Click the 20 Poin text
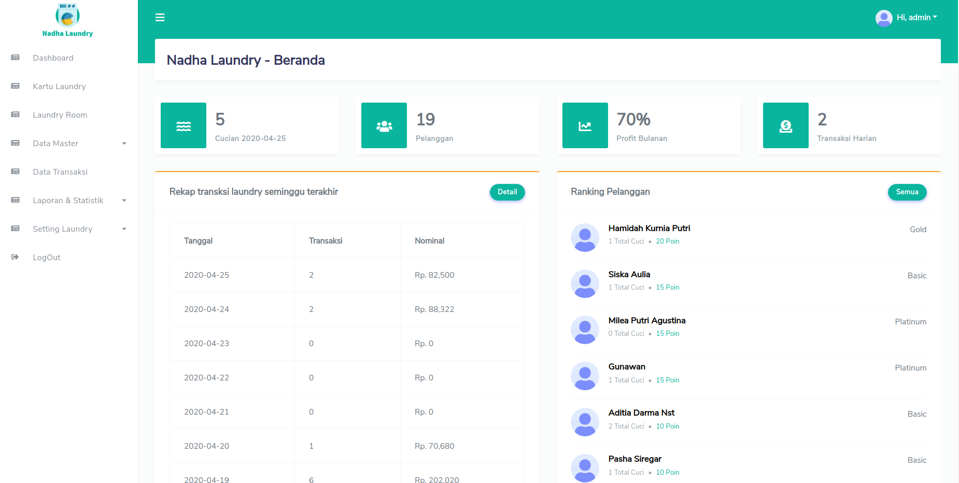 (x=668, y=241)
